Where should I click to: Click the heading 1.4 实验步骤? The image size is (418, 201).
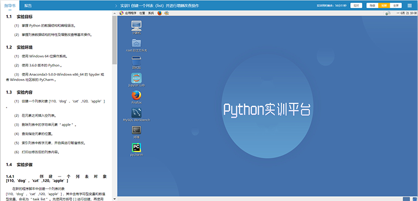point(19,164)
